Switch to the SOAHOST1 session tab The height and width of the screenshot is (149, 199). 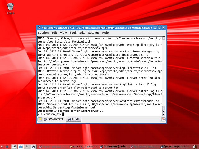click(x=54, y=119)
